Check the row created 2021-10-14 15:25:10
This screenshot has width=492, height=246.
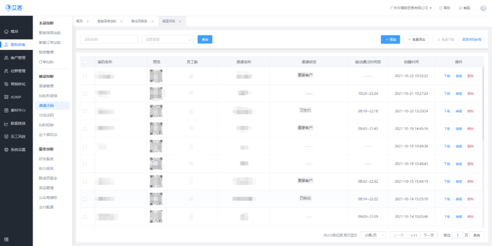(85, 199)
